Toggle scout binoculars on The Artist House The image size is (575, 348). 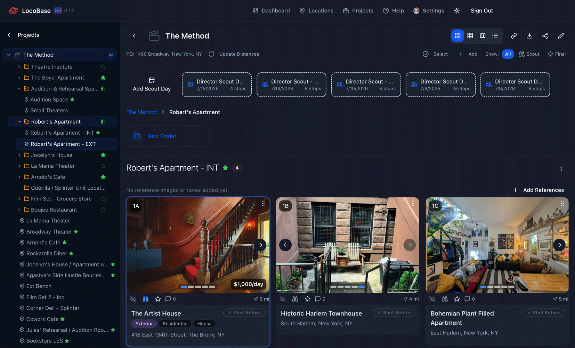pos(146,299)
